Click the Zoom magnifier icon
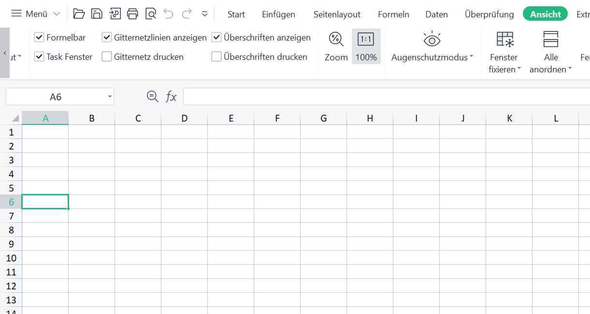Image resolution: width=590 pixels, height=314 pixels. [336, 40]
